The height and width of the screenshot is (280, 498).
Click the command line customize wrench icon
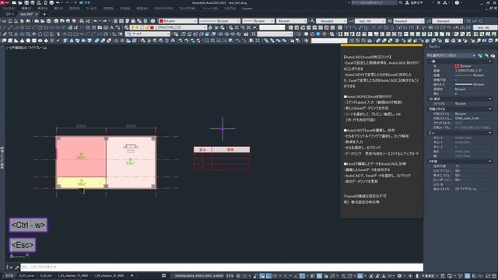(17, 268)
